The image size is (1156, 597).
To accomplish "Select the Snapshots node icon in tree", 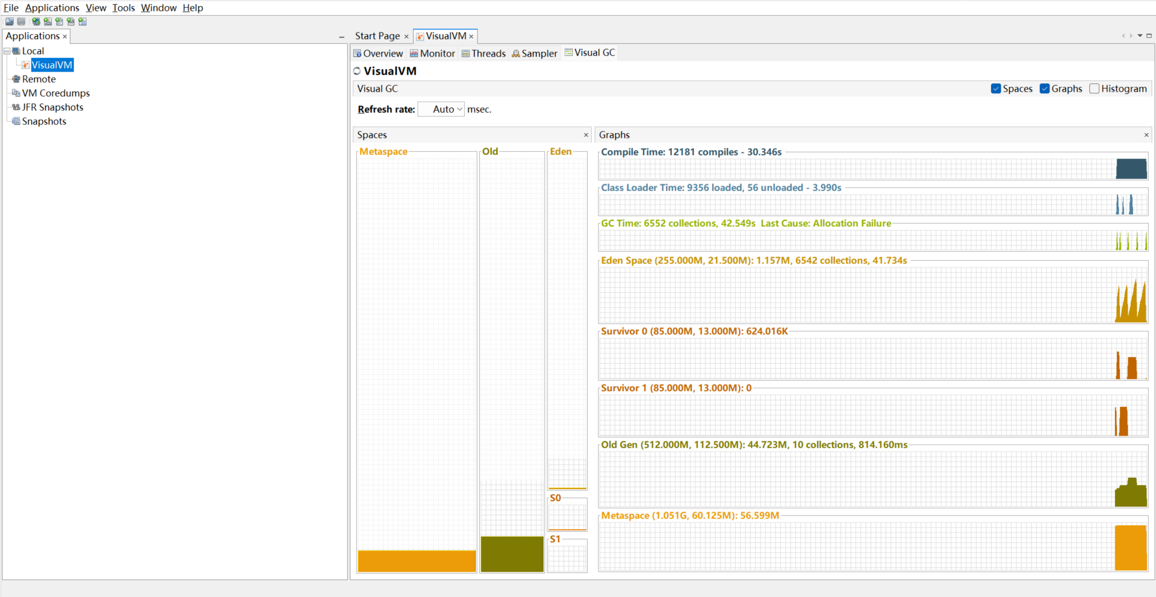I will (16, 121).
